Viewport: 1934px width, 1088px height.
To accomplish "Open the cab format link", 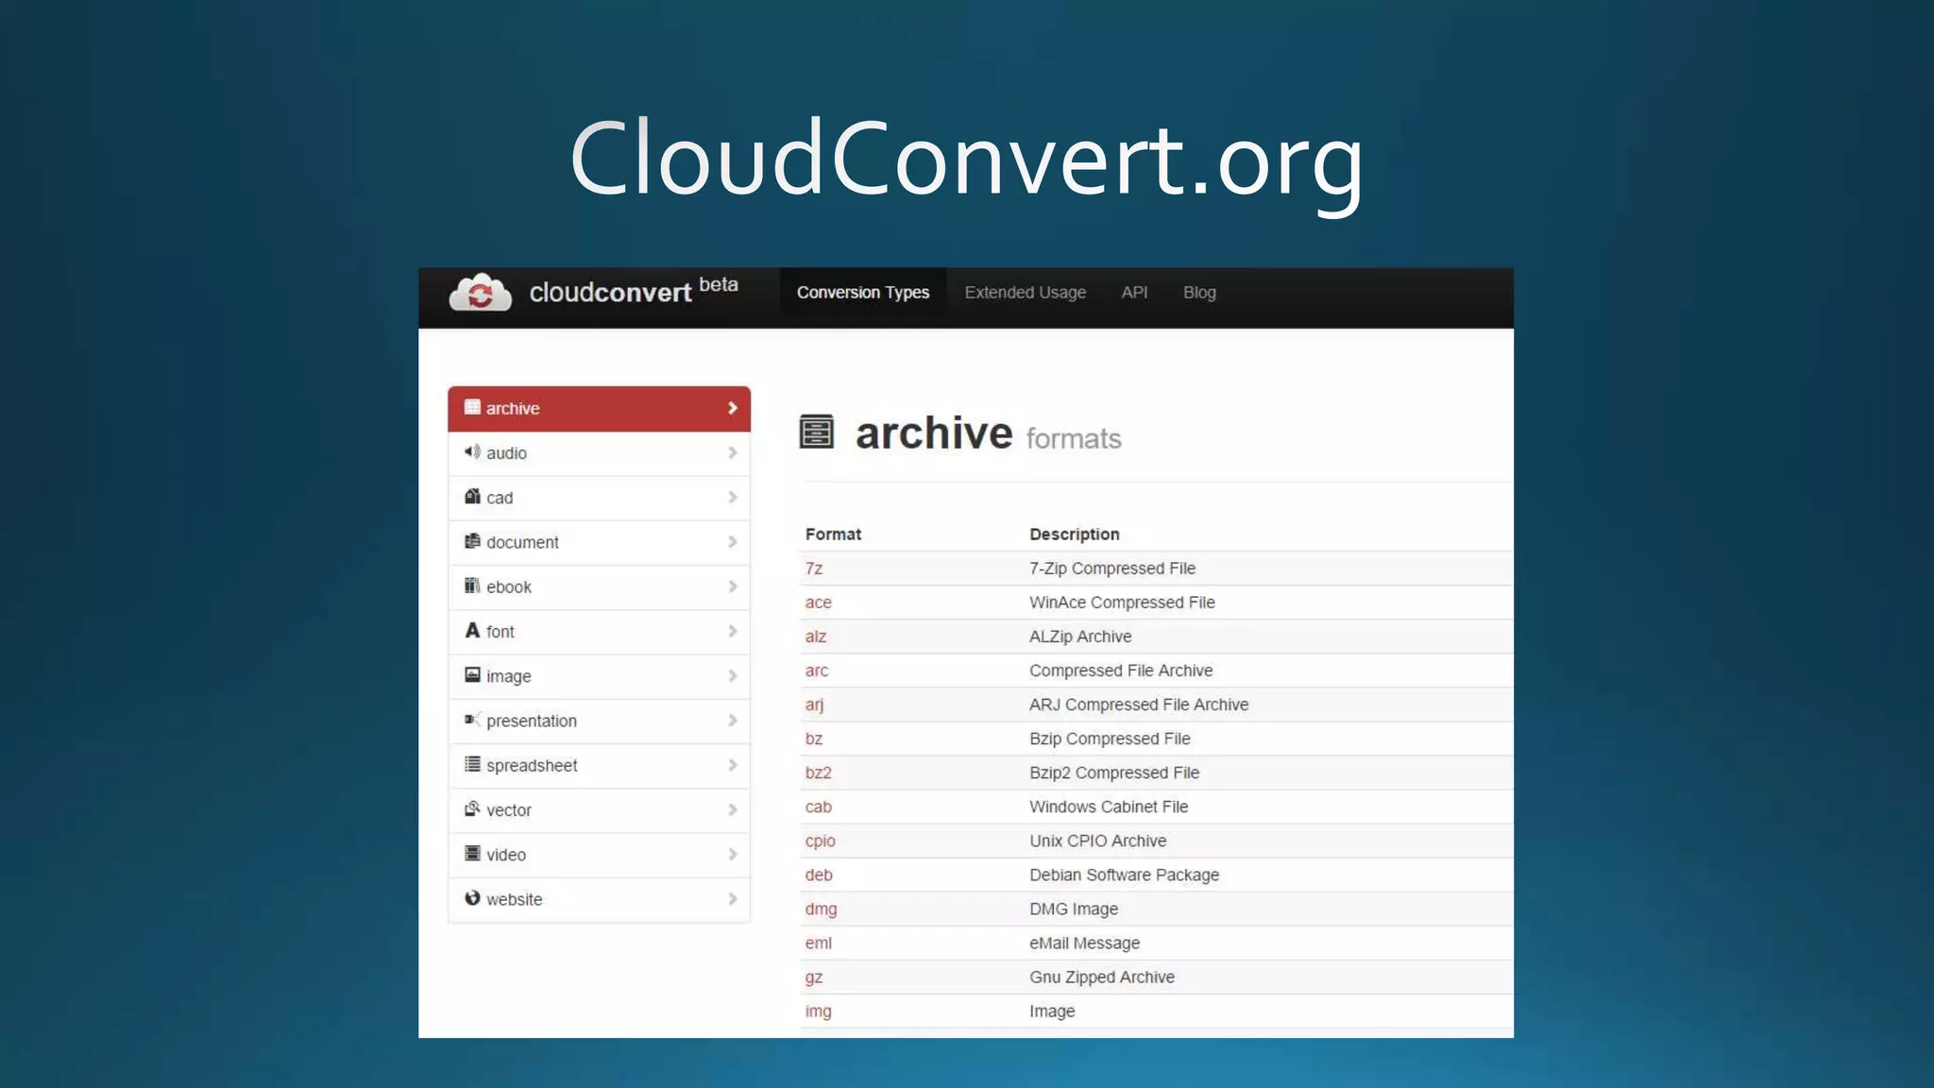I will (x=818, y=807).
